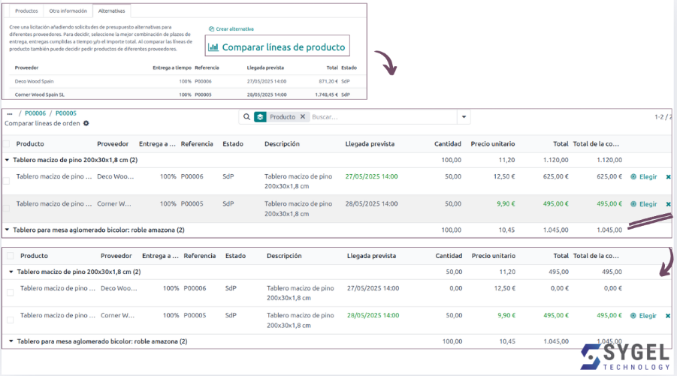Switch to the Productos tab
This screenshot has width=677, height=376.
point(26,11)
